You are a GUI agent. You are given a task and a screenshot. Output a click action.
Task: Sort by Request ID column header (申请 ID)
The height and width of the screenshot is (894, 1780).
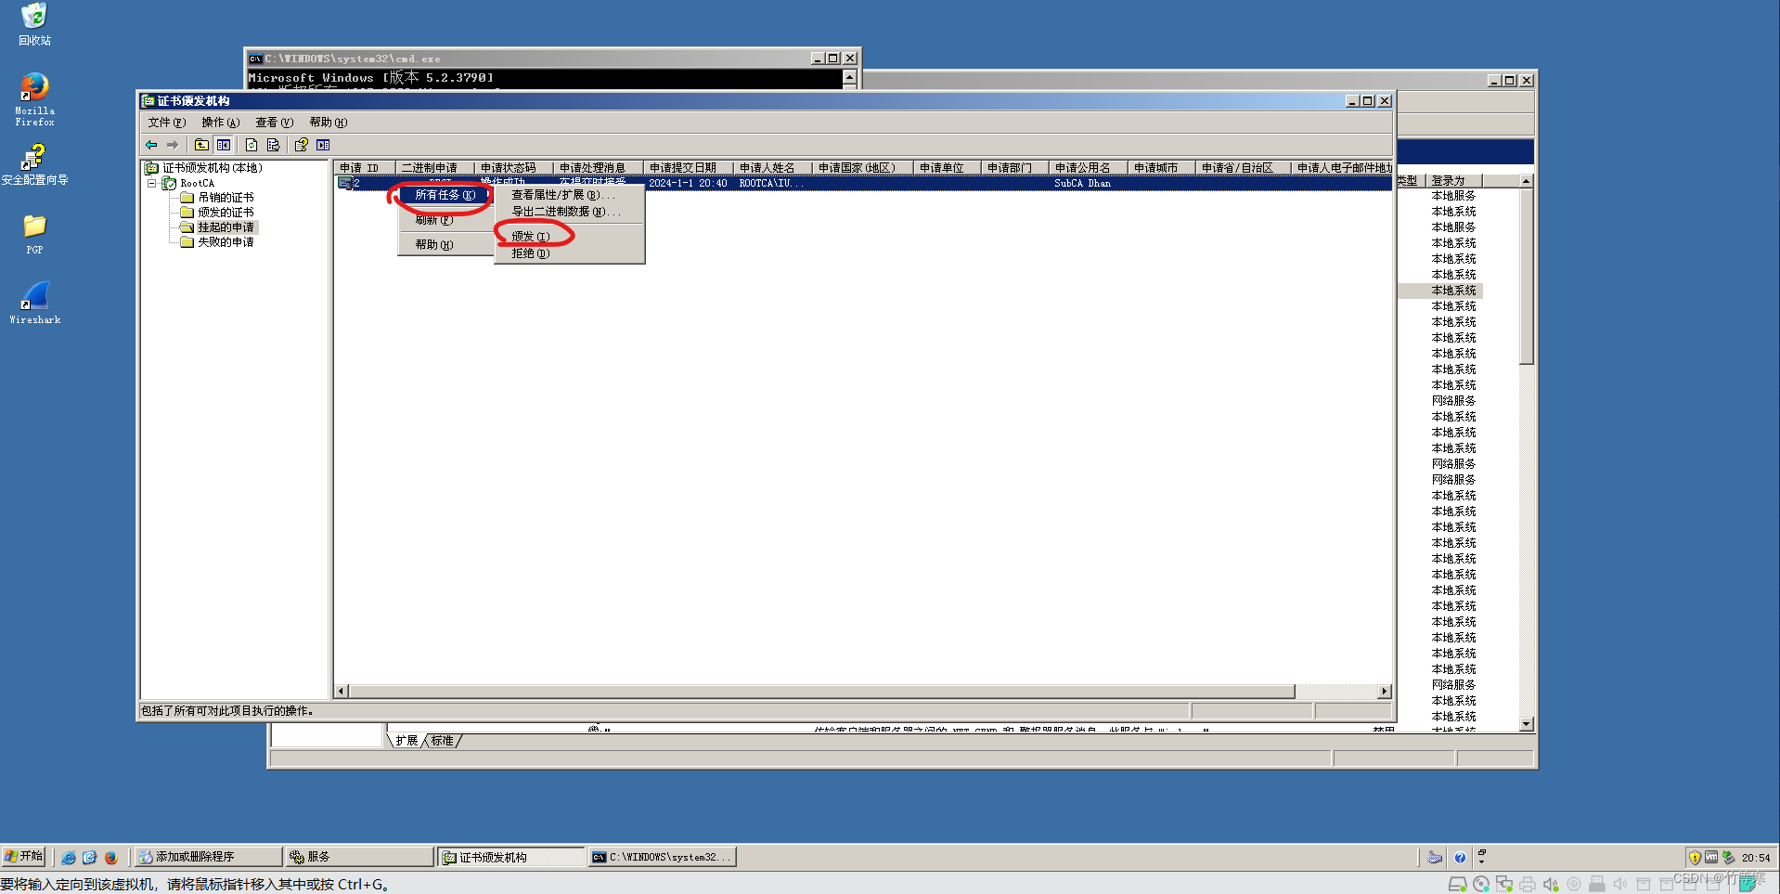click(365, 168)
